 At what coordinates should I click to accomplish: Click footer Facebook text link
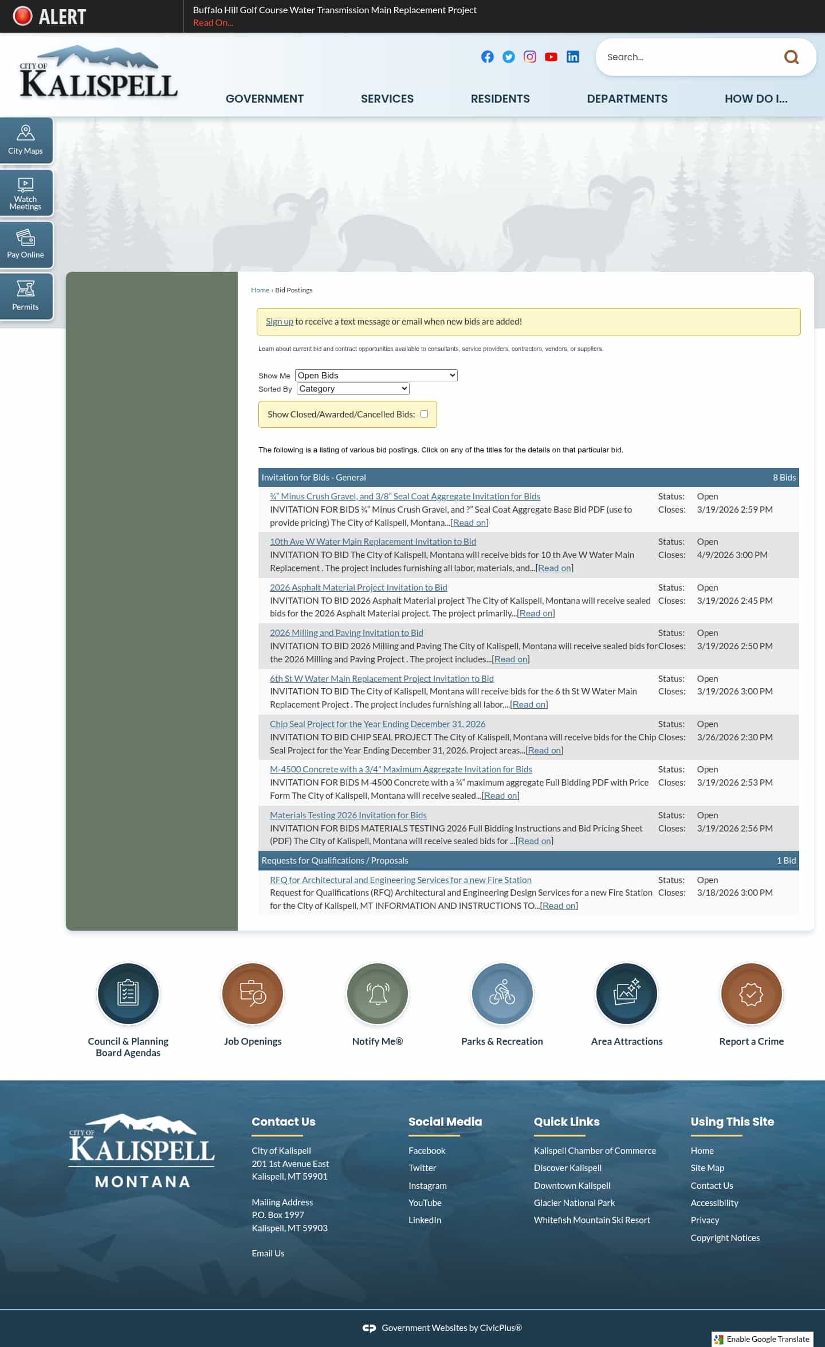click(427, 1151)
